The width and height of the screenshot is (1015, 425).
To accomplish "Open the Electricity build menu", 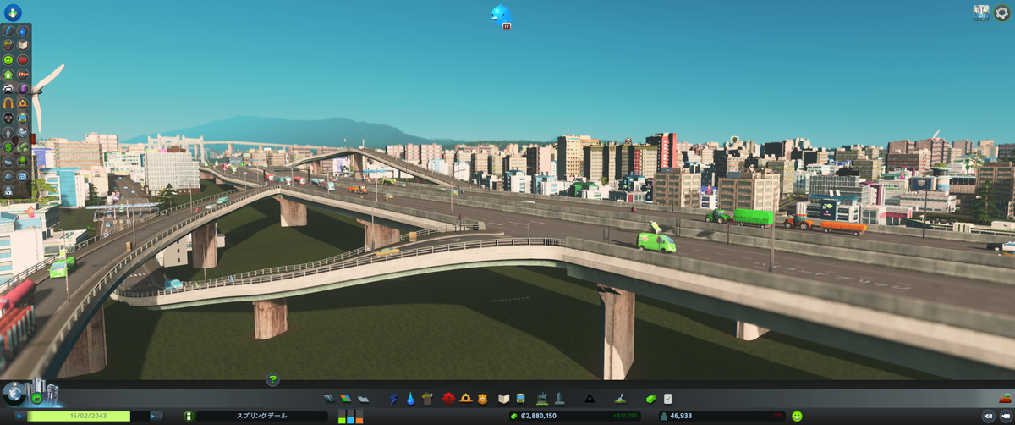I will [393, 399].
